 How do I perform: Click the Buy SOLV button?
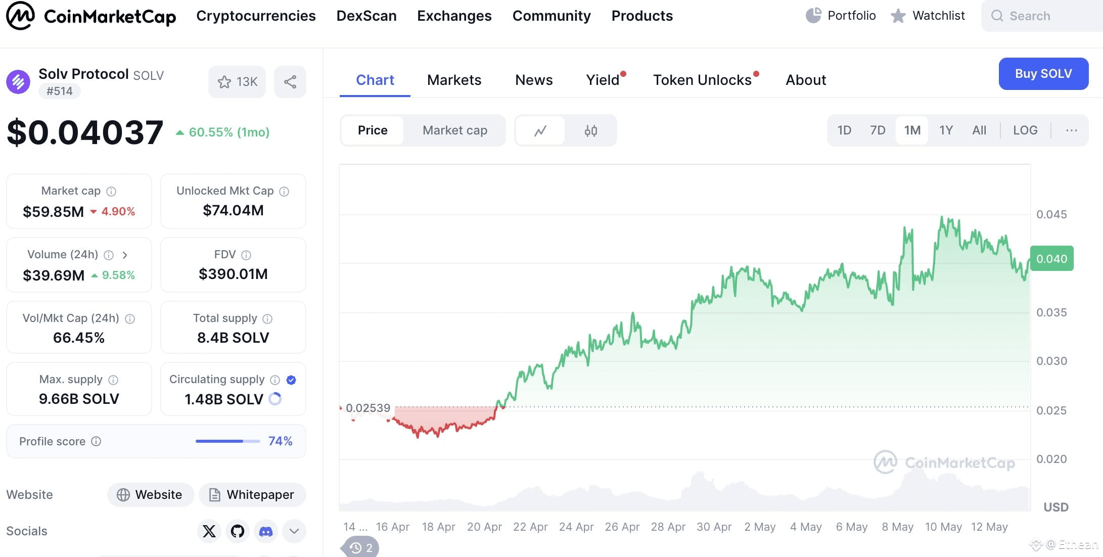point(1043,74)
